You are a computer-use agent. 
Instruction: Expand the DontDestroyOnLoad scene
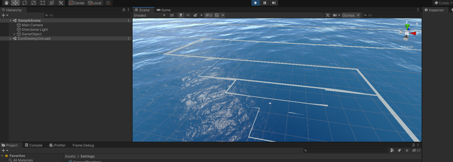point(10,39)
